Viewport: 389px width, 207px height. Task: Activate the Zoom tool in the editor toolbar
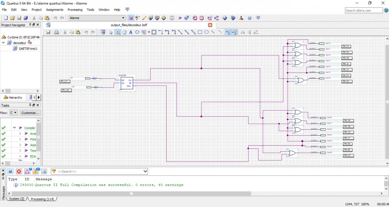(x=118, y=32)
